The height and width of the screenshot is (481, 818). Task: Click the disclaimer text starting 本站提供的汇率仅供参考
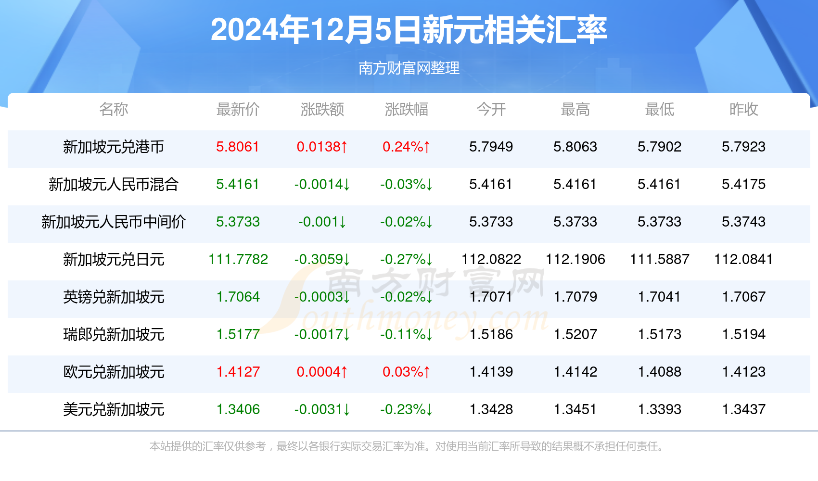point(408,446)
